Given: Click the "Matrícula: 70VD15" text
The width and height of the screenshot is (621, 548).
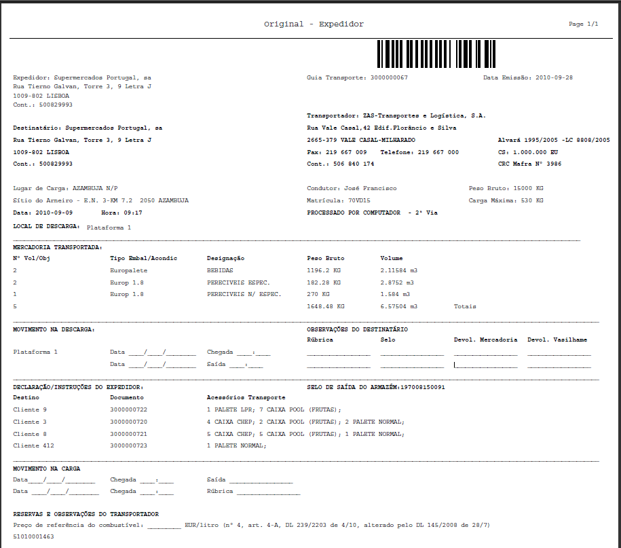Looking at the screenshot, I should (x=339, y=200).
